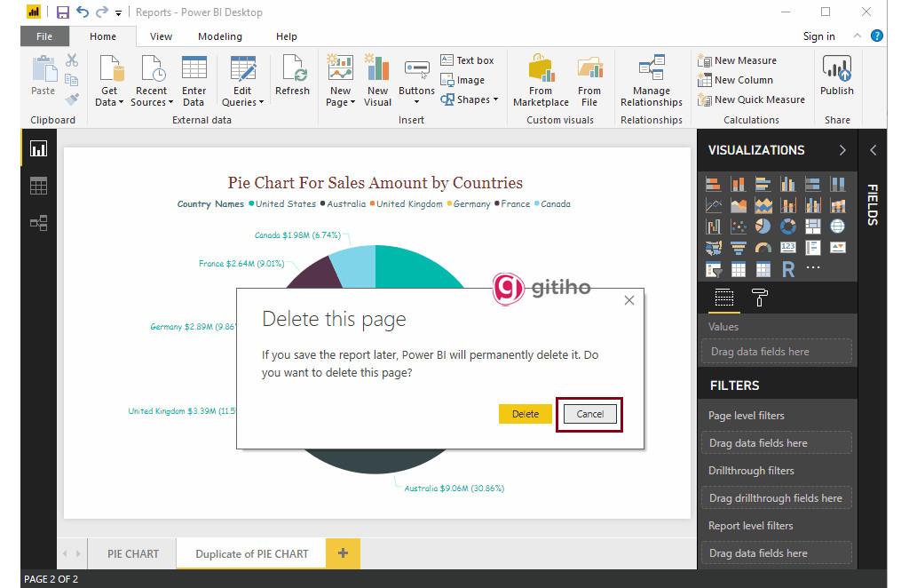Viewport: 909px width, 588px height.
Task: Expand the Fields pane chevron
Action: (873, 150)
